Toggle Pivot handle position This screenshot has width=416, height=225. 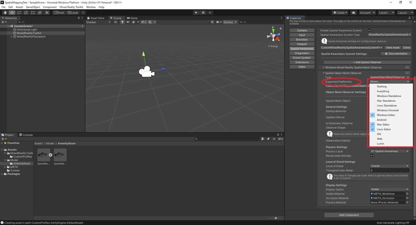pos(59,12)
